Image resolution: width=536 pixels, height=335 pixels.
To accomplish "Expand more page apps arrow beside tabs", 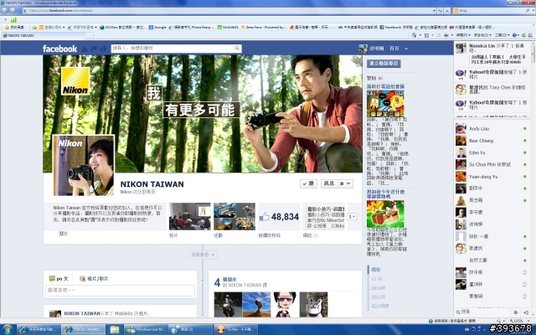I will coord(352,216).
